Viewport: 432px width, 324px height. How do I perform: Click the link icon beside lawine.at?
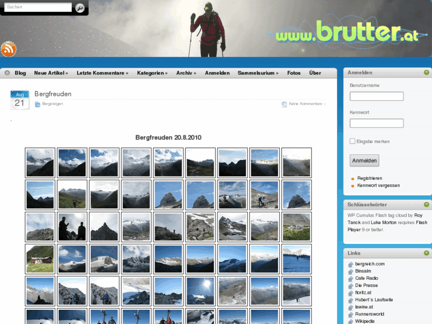[x=351, y=307]
